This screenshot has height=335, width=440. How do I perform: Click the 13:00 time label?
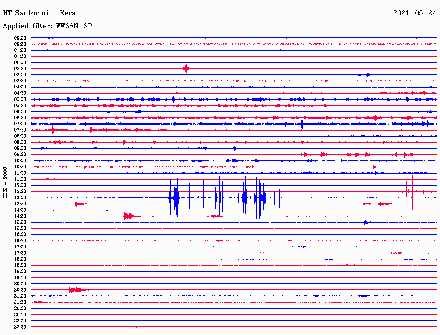point(20,198)
